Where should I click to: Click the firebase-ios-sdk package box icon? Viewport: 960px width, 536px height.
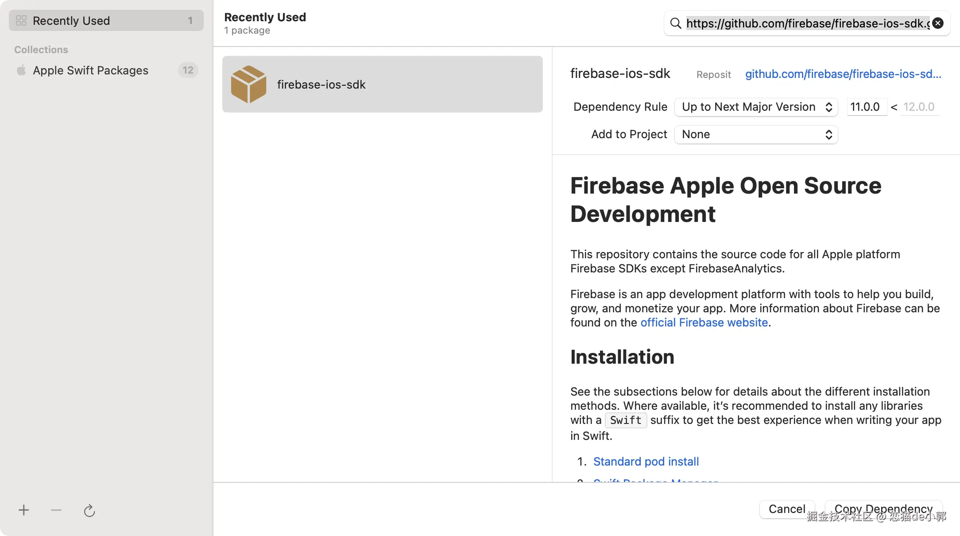coord(248,84)
